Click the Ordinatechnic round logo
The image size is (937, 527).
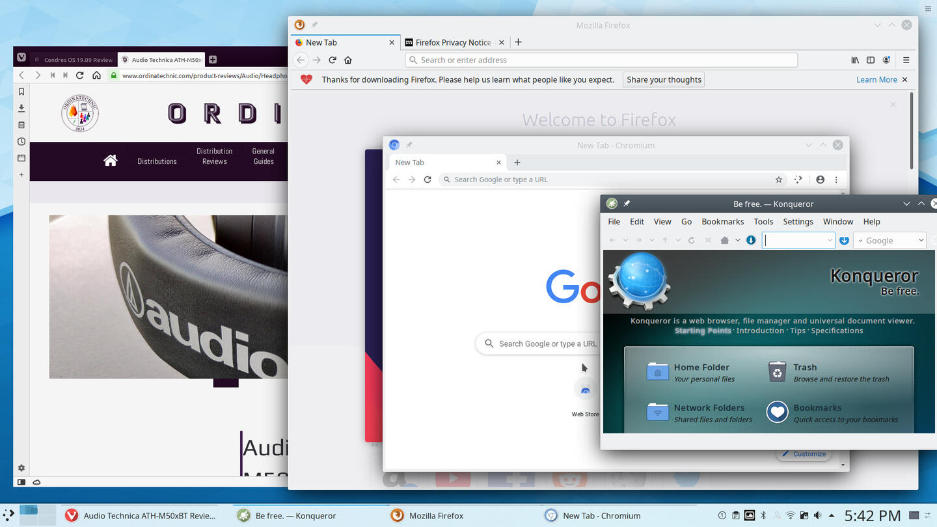pos(79,114)
